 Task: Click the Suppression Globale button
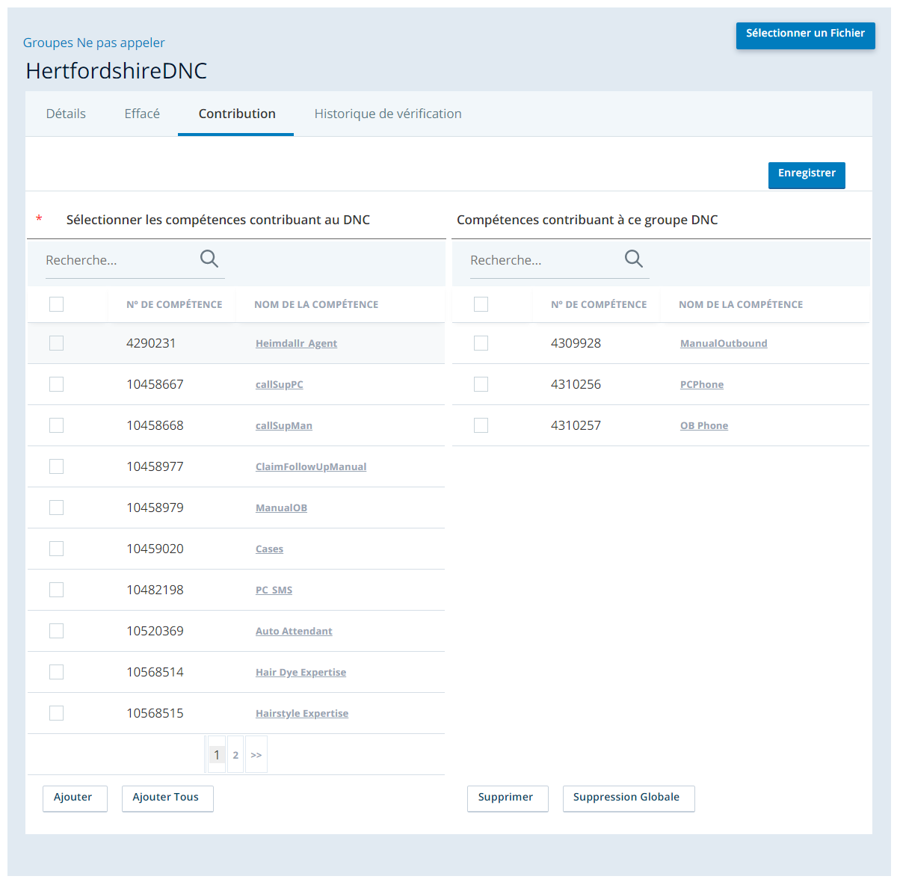tap(628, 798)
